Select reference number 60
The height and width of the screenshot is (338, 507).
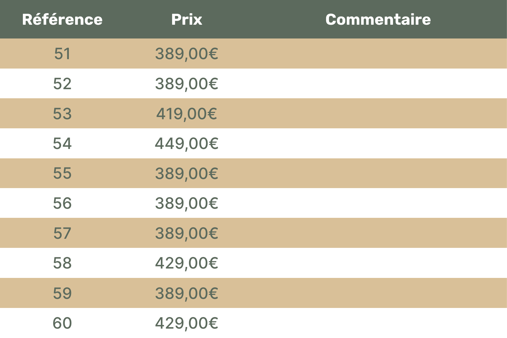pos(62,323)
